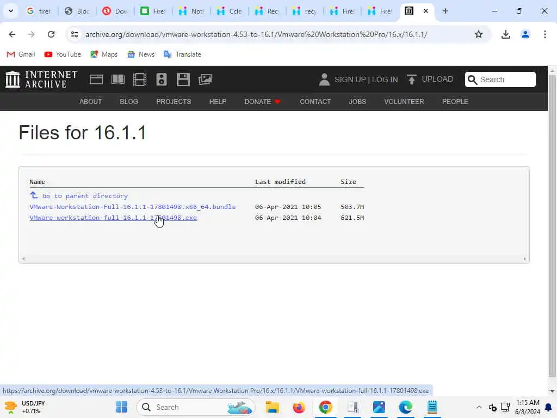Click the taskbar Search box
Viewport: 557px width, 418px height.
(x=196, y=407)
